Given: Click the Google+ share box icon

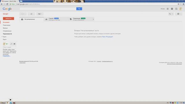Looking at the screenshot, I should tap(176, 9).
